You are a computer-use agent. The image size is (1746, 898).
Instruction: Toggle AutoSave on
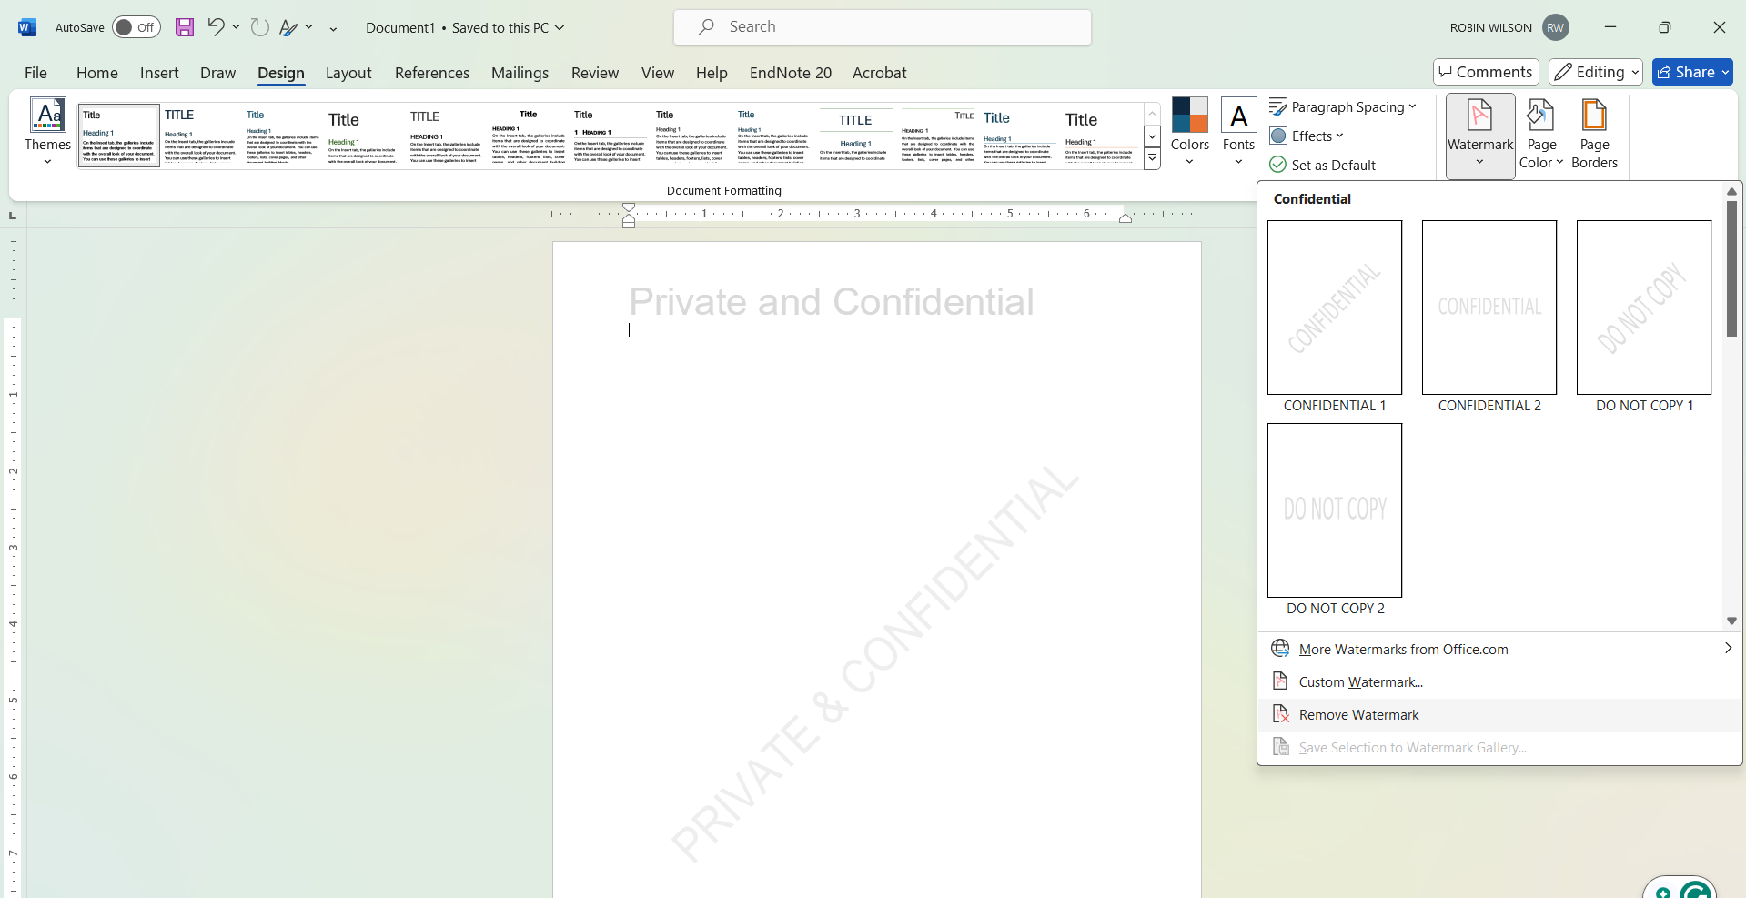[135, 26]
